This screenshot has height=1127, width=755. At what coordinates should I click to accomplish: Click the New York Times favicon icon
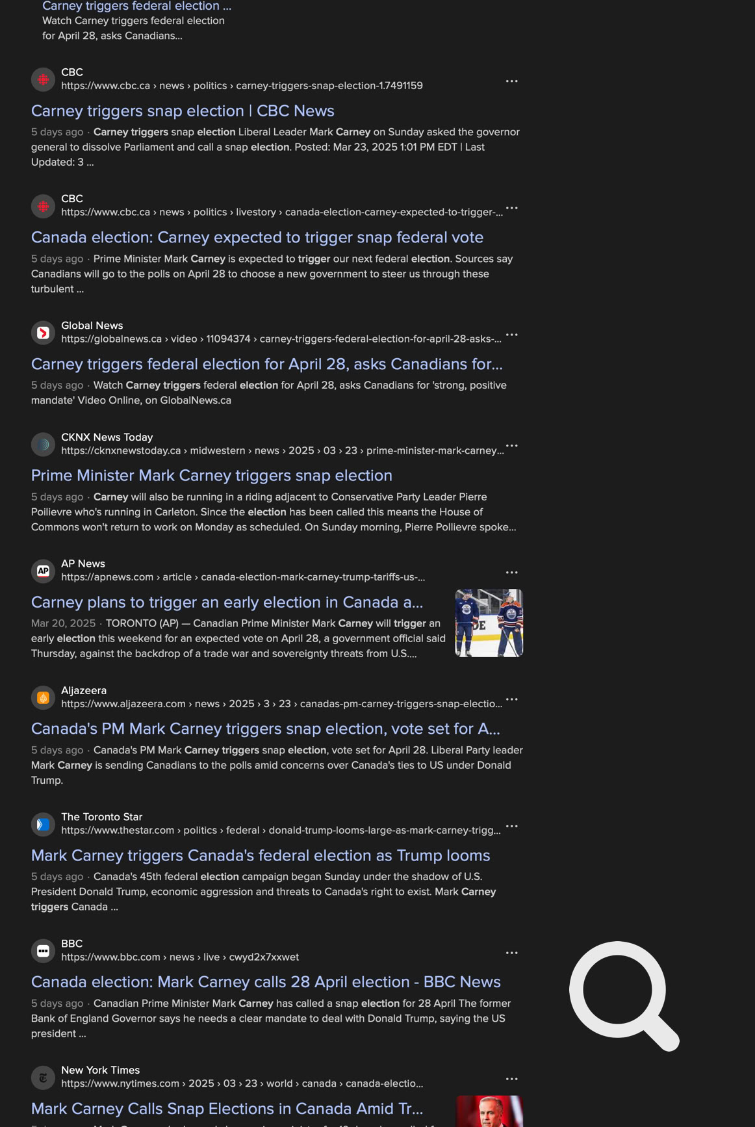pyautogui.click(x=43, y=1077)
